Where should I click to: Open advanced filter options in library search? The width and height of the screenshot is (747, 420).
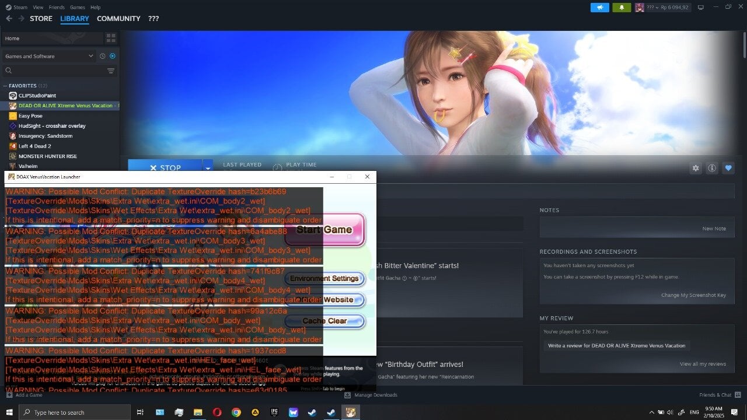click(x=111, y=71)
